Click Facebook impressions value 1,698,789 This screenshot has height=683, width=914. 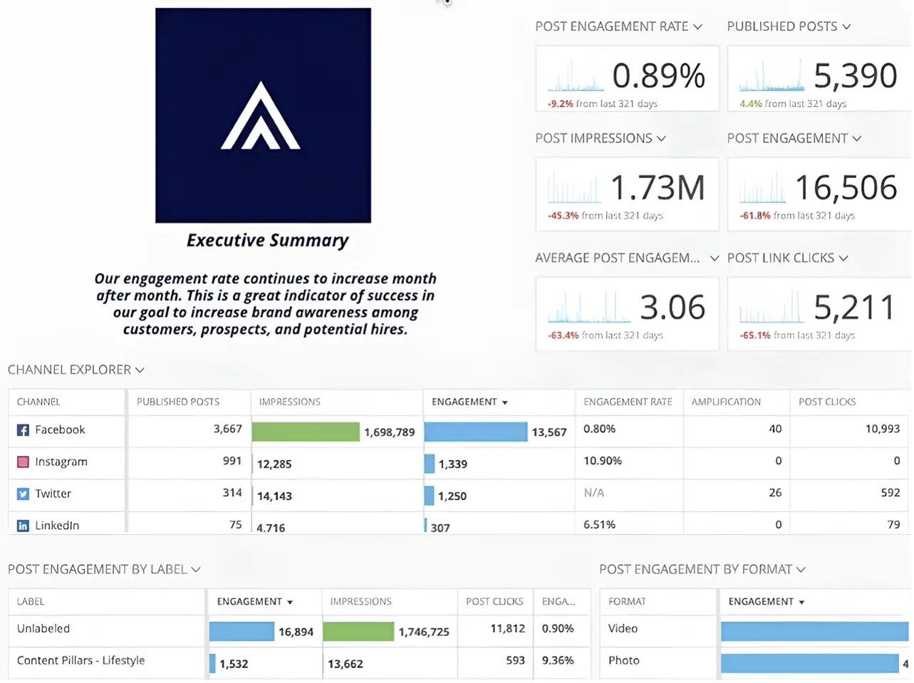point(390,433)
